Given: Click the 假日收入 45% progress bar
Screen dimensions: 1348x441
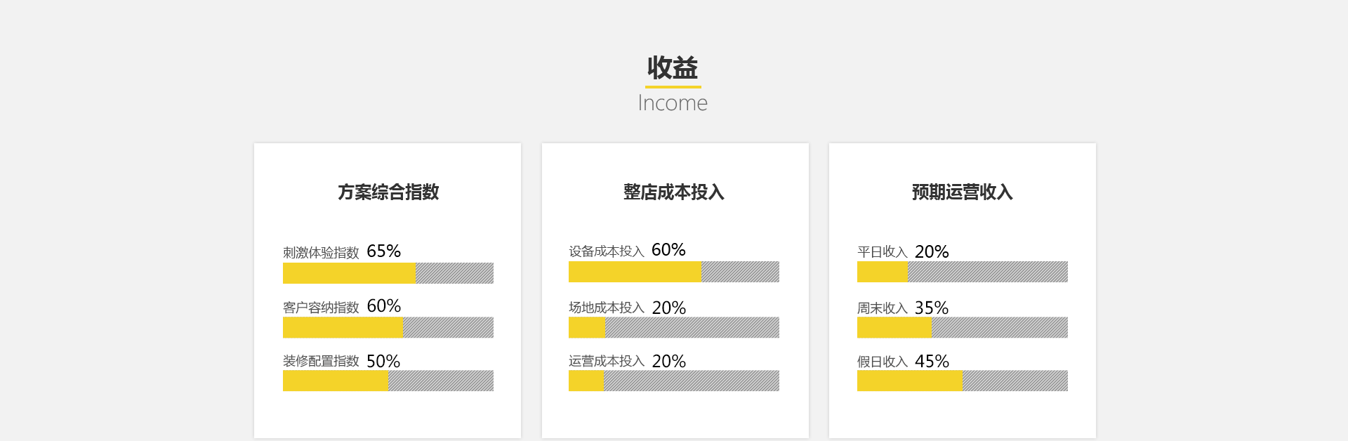Looking at the screenshot, I should 963,381.
